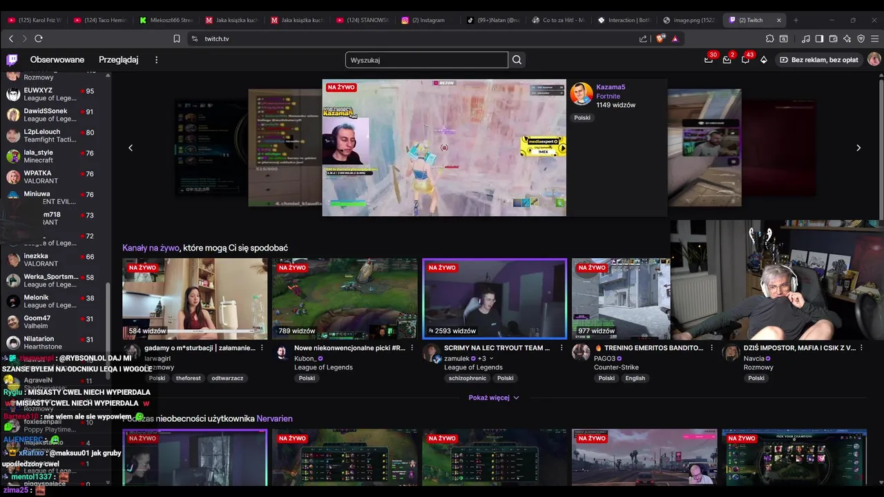
Task: Show next carousel stream arrow
Action: pyautogui.click(x=858, y=148)
